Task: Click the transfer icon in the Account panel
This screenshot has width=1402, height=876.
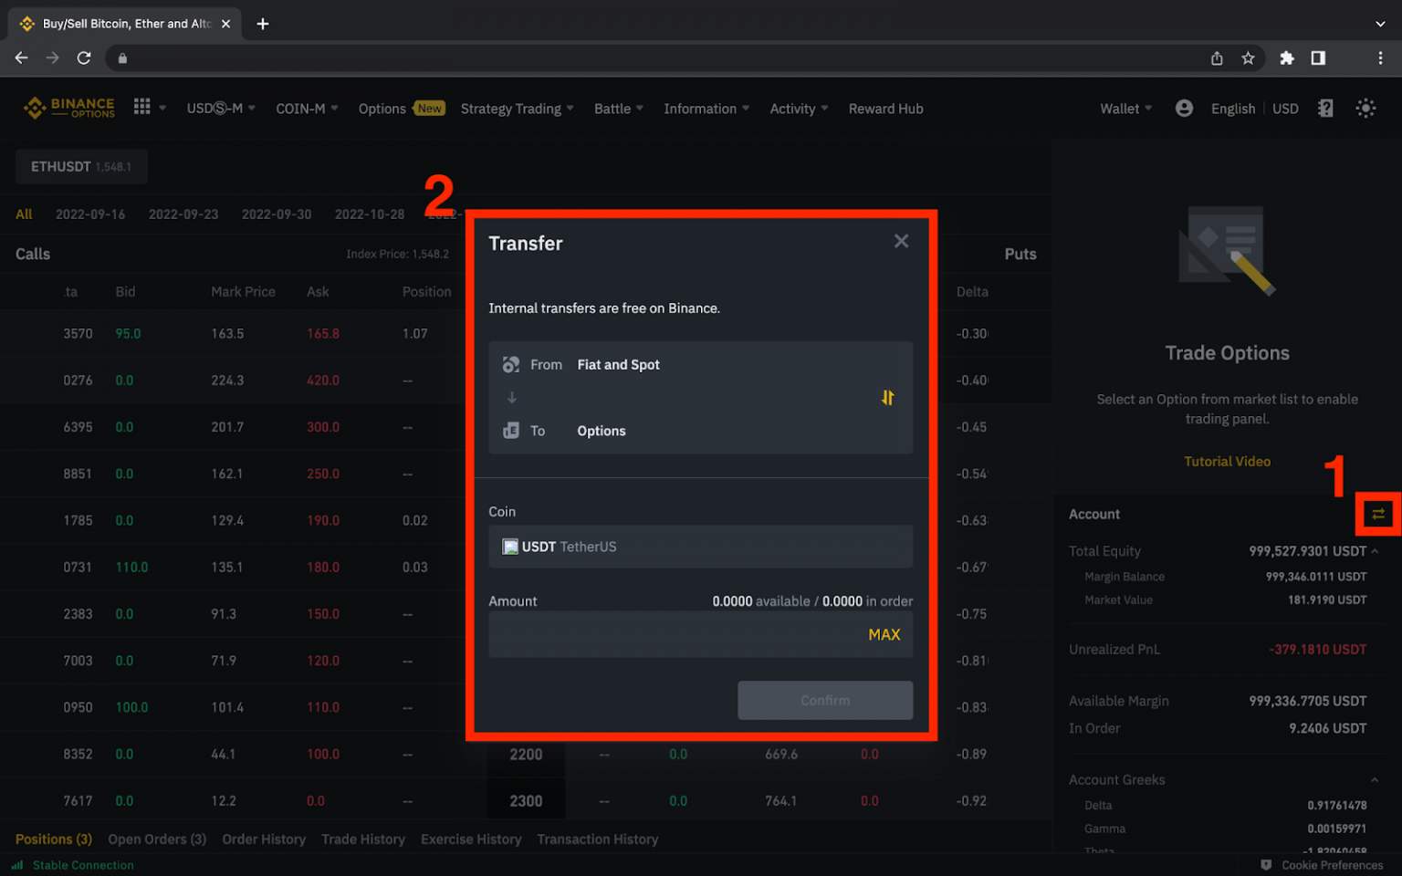Action: pyautogui.click(x=1378, y=514)
